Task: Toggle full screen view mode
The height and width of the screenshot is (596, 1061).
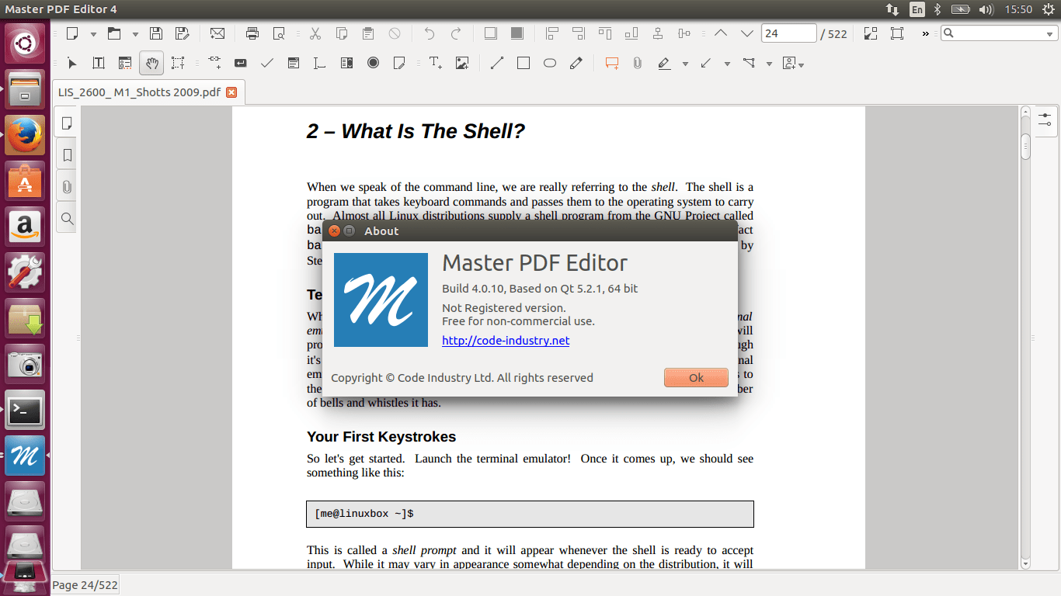Action: 871,33
